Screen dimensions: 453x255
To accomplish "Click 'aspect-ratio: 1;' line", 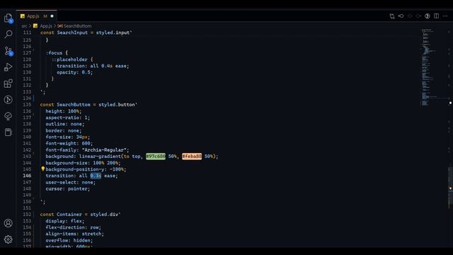I will click(x=68, y=118).
